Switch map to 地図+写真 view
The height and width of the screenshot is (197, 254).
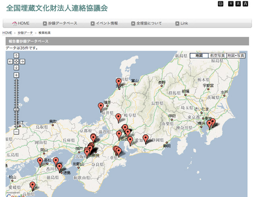tap(236, 55)
